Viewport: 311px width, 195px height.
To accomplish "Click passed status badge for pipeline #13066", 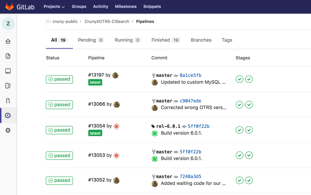I will point(59,105).
